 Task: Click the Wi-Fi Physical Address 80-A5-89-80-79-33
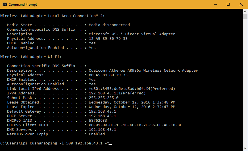click(108, 75)
